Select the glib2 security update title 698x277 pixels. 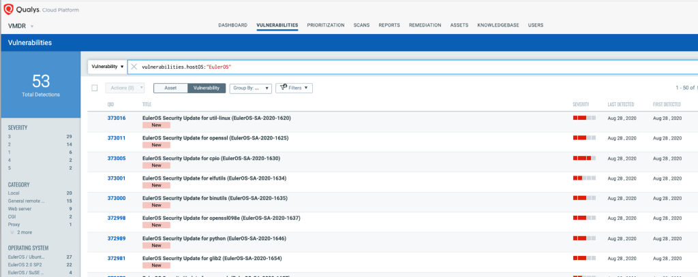(212, 259)
